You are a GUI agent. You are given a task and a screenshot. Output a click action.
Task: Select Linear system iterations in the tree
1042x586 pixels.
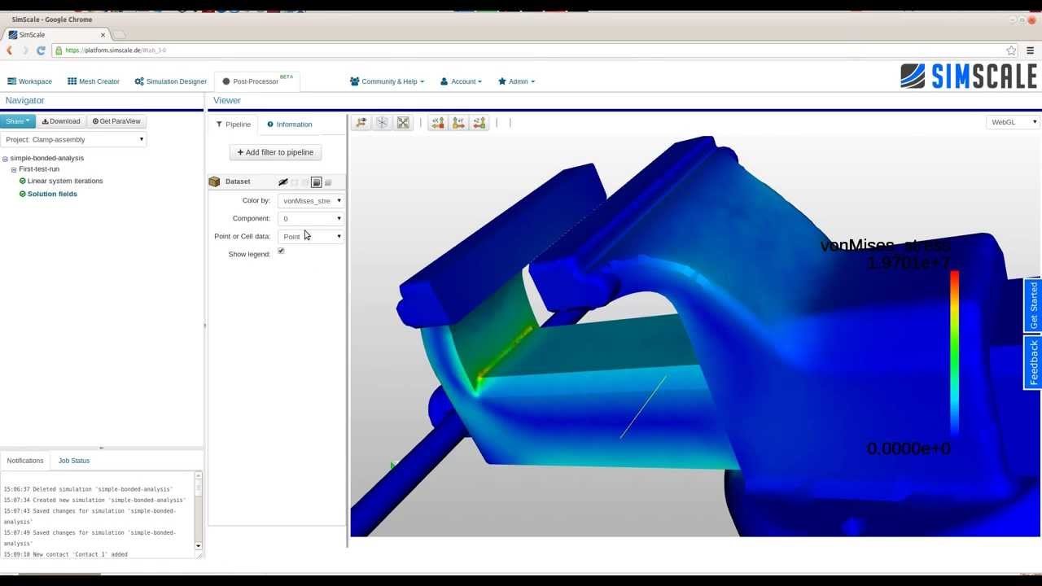(65, 181)
